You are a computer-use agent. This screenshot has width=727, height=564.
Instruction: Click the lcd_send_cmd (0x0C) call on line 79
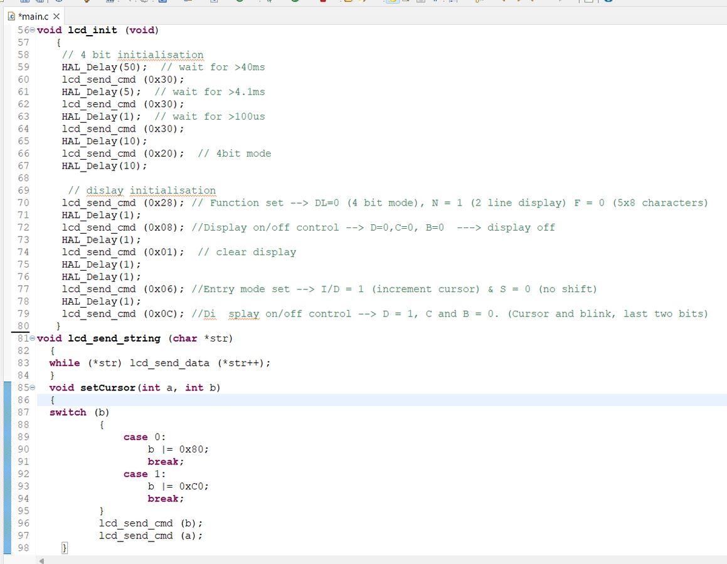(122, 314)
